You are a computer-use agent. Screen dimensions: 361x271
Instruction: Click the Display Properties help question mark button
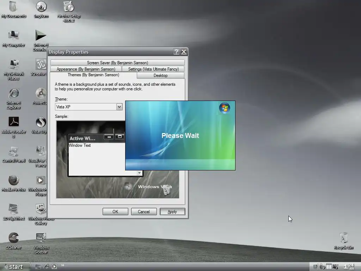(x=176, y=52)
